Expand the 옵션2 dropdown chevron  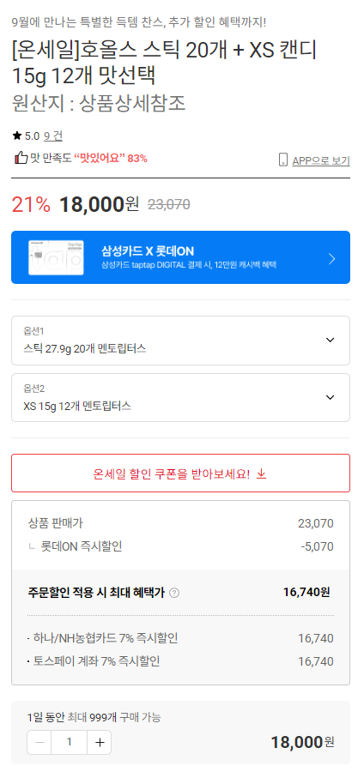click(x=331, y=397)
